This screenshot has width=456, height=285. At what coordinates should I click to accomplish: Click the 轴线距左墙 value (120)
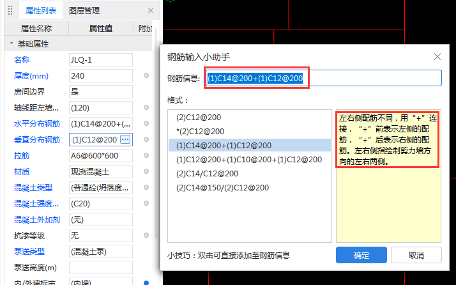pyautogui.click(x=101, y=108)
